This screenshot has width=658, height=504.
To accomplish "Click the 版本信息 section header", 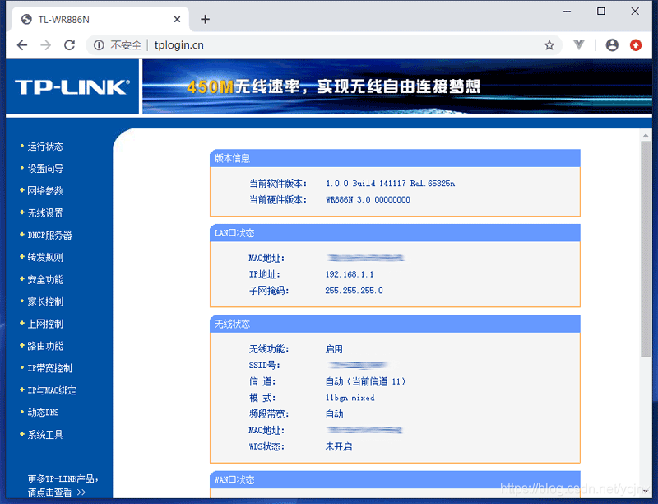I will [395, 158].
